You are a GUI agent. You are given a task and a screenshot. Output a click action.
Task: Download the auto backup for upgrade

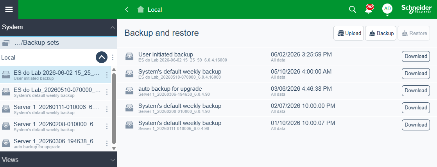[416, 91]
